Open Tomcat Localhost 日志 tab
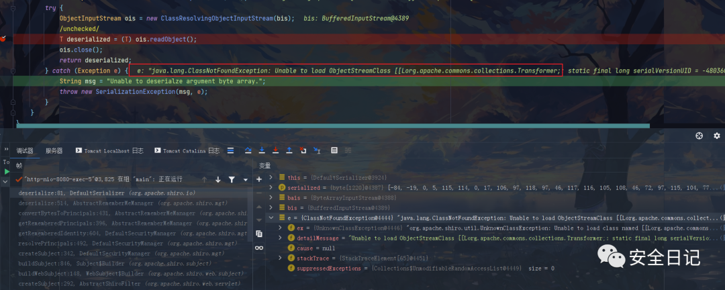Image resolution: width=725 pixels, height=290 pixels. coord(109,151)
